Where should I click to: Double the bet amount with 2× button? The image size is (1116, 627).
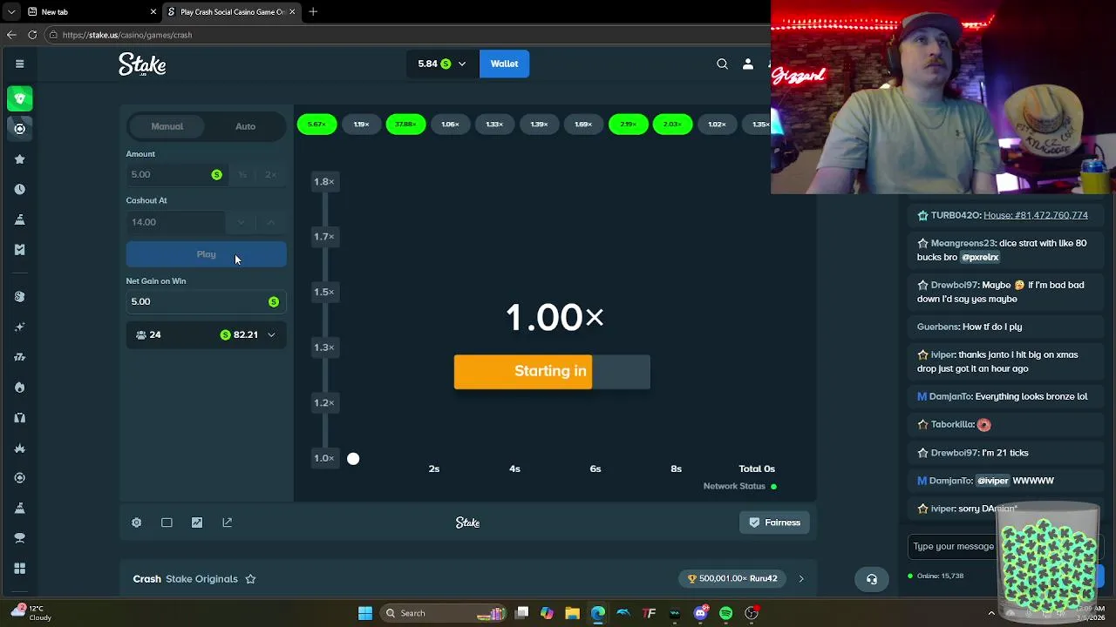pyautogui.click(x=271, y=174)
